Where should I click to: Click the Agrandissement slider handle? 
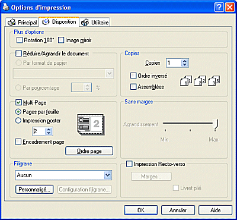coord(216,125)
